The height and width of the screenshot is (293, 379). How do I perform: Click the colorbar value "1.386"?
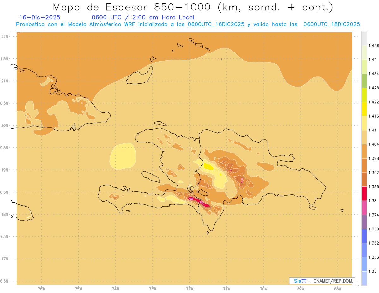[374, 186]
